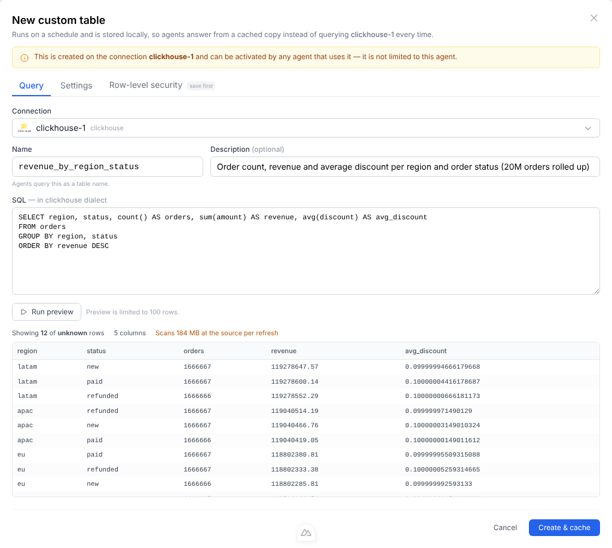Click 'Scans 184 MB at the source' warning
Viewport: 612px width, 548px height.
pos(216,333)
